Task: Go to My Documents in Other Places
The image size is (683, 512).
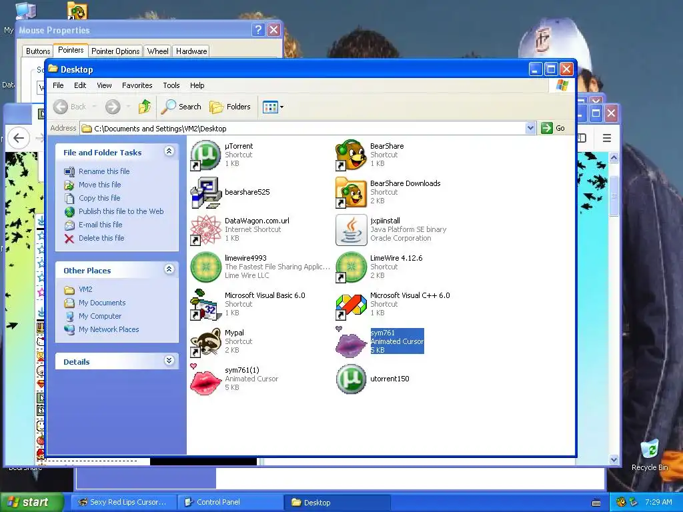Action: tap(102, 303)
